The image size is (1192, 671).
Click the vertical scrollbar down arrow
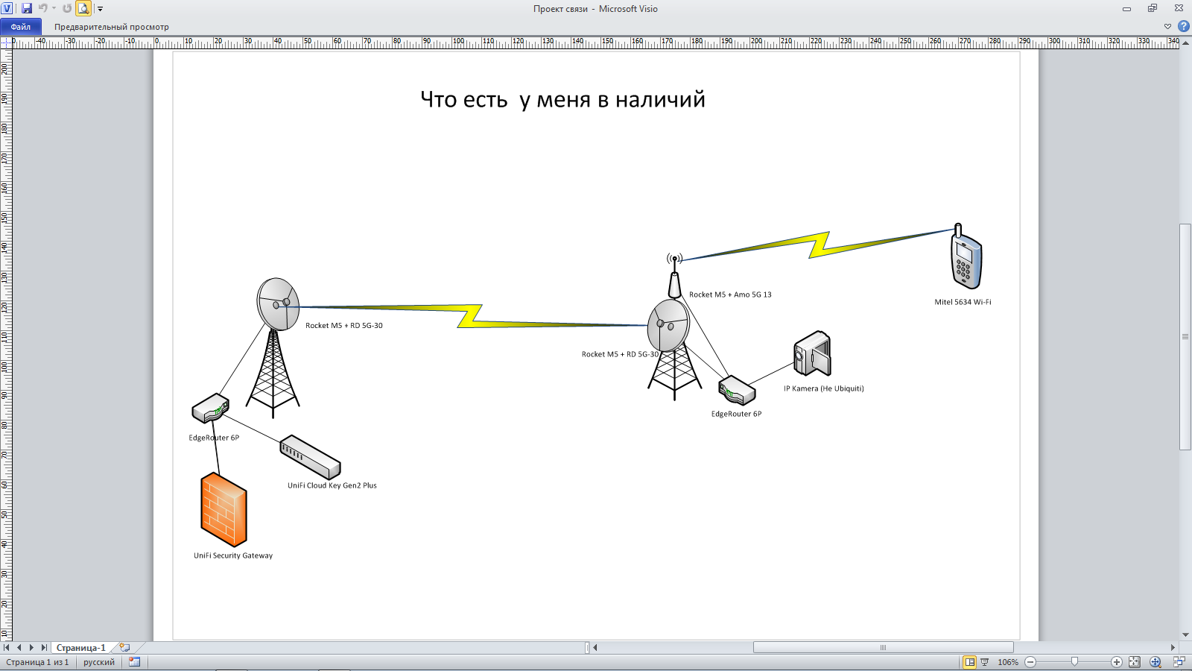[1185, 635]
